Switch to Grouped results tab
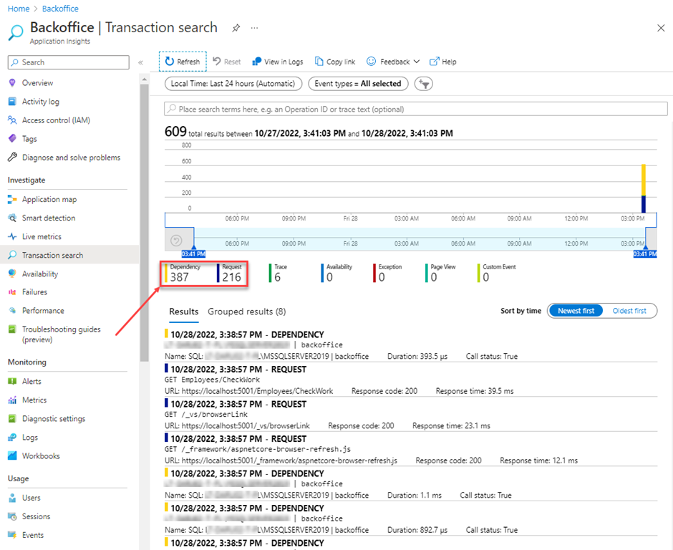The height and width of the screenshot is (550, 673). pyautogui.click(x=246, y=312)
